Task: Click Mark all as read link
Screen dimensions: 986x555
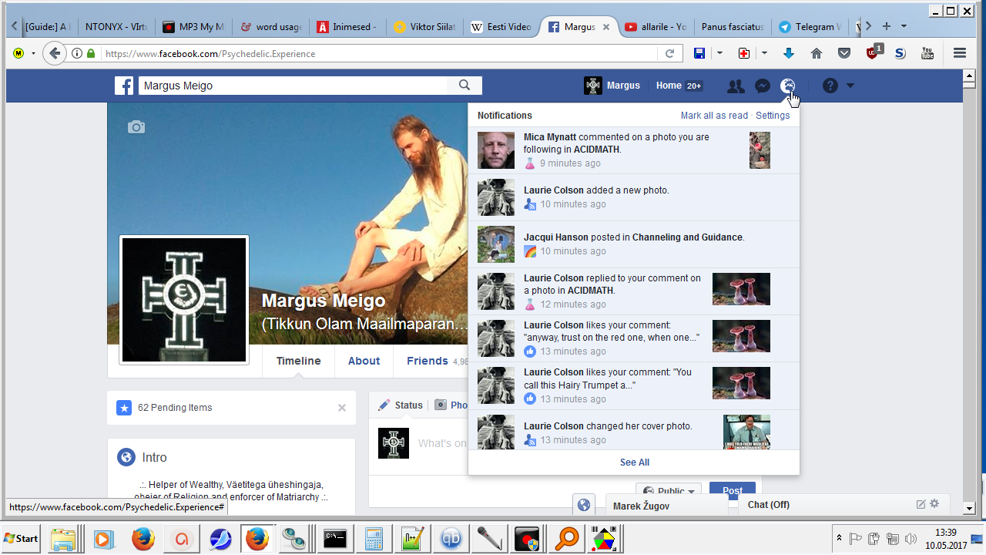Action: 714,116
